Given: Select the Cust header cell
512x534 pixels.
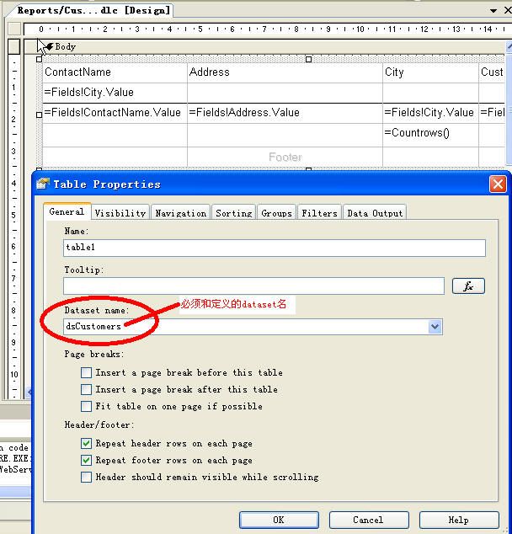Looking at the screenshot, I should [492, 72].
